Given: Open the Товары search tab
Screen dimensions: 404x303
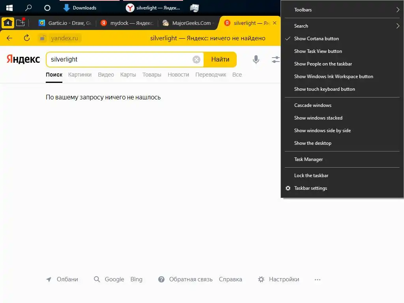Looking at the screenshot, I should coord(152,75).
